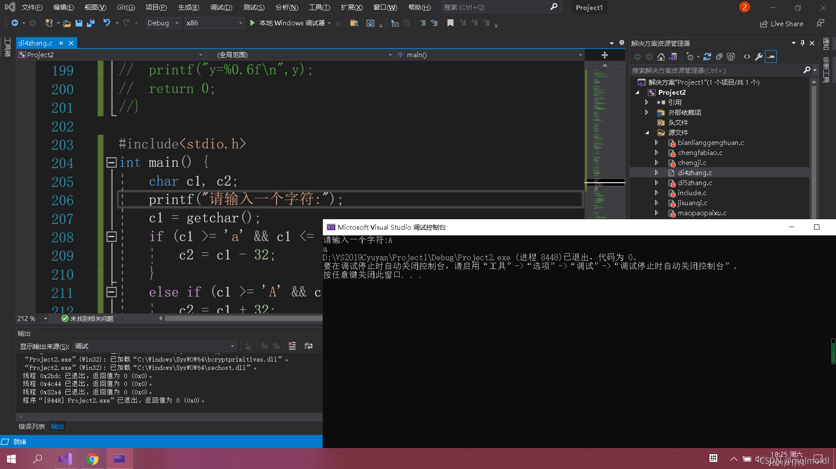Click the Find in Files toolbar icon
Image resolution: width=836 pixels, height=469 pixels.
(354, 23)
